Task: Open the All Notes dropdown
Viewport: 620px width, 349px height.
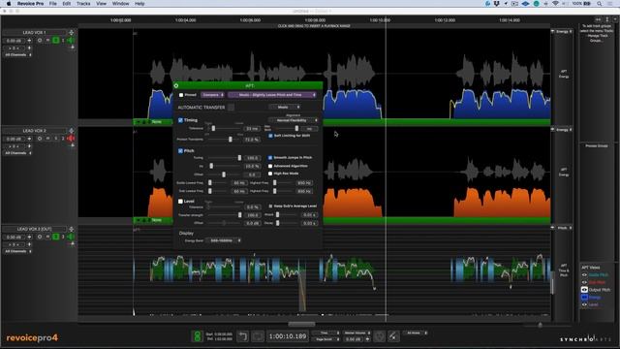Action: point(416,333)
